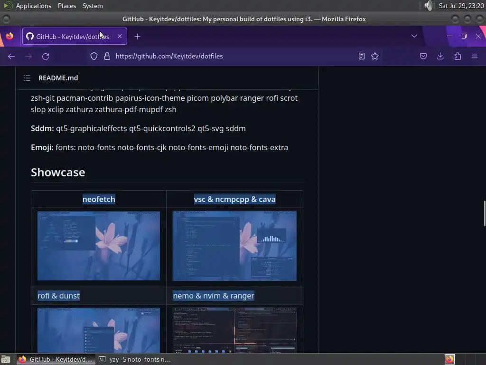Viewport: 486px width, 365px height.
Task: Expand the list all tabs chevron
Action: 414,36
